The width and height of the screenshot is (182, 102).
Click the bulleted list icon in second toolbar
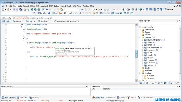tap(128, 13)
